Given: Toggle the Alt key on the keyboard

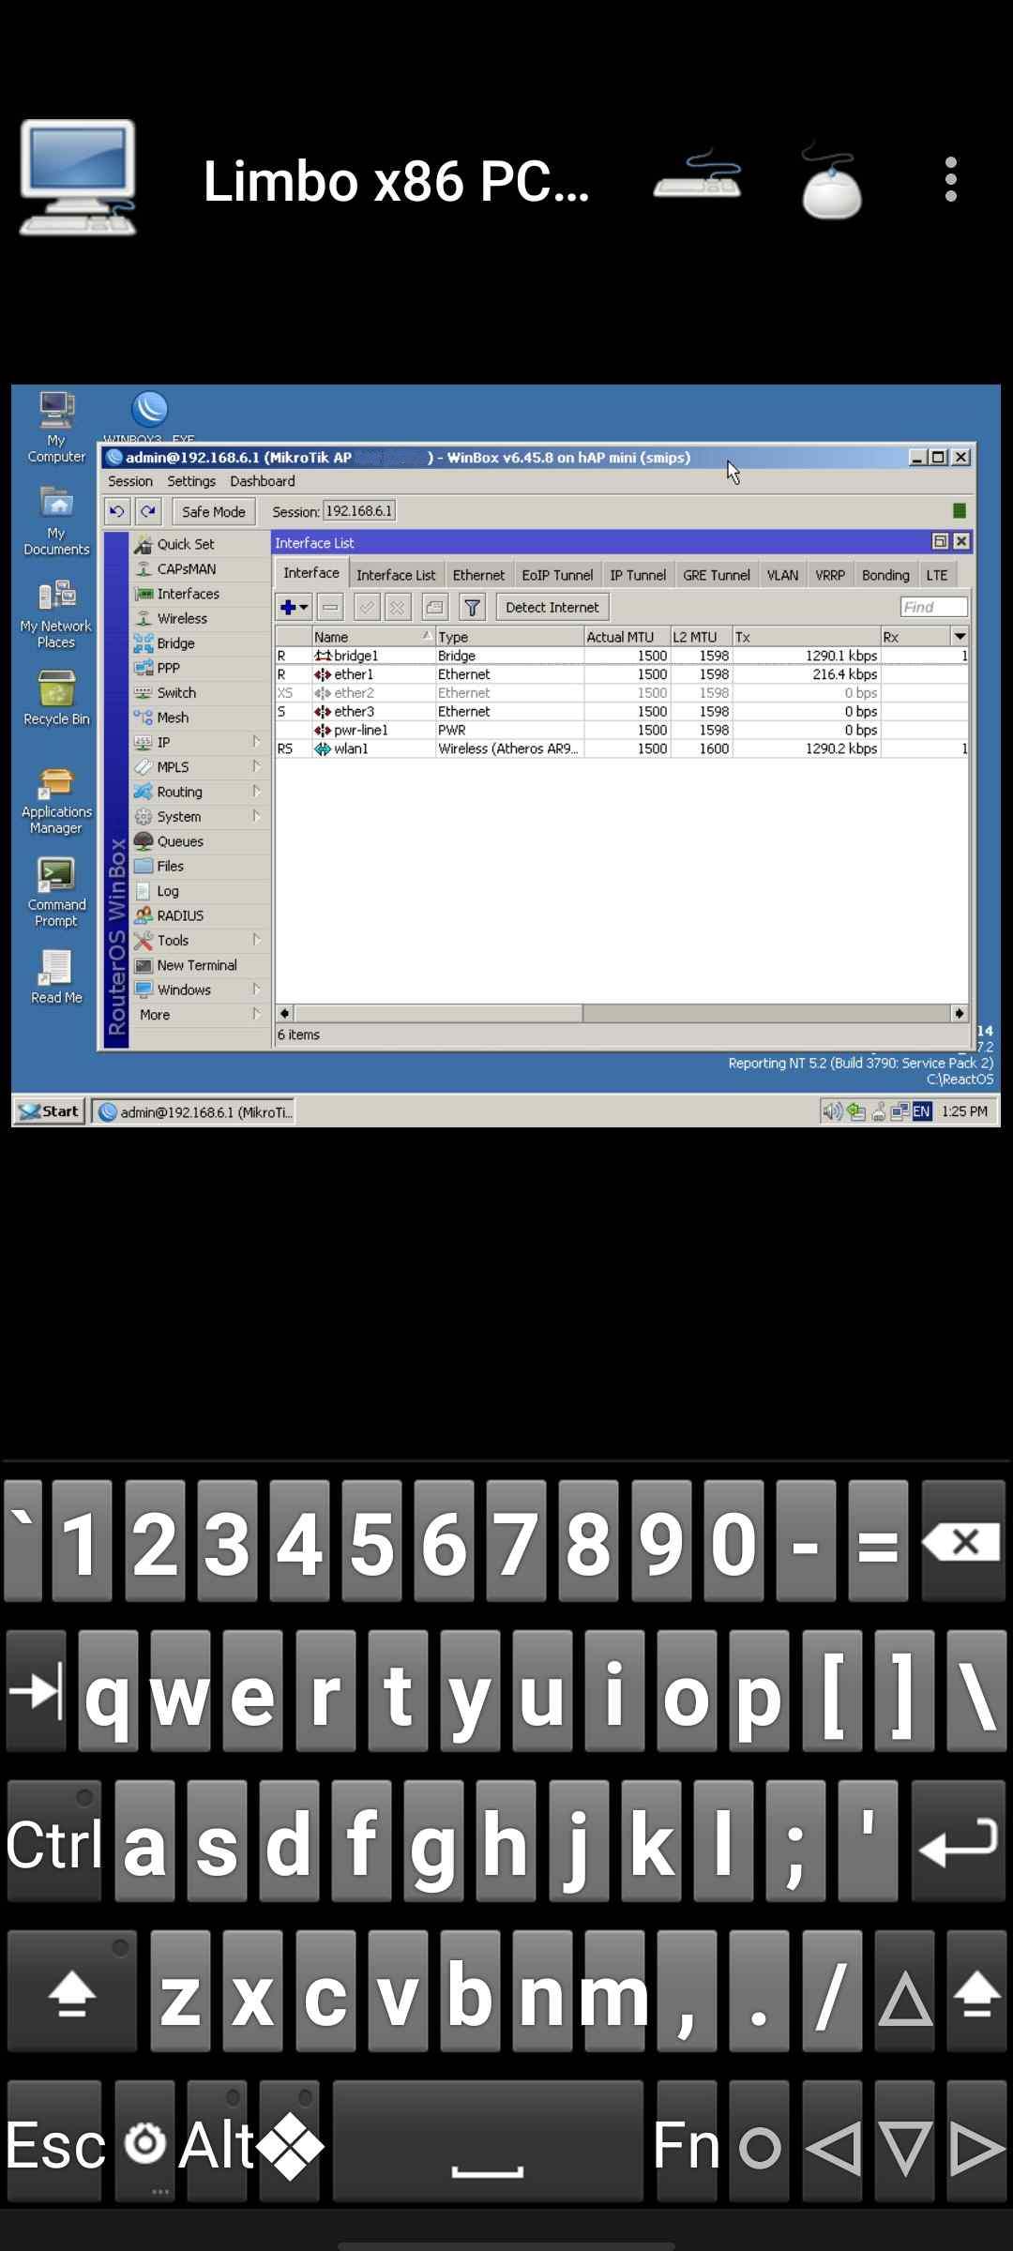Looking at the screenshot, I should tap(215, 2142).
